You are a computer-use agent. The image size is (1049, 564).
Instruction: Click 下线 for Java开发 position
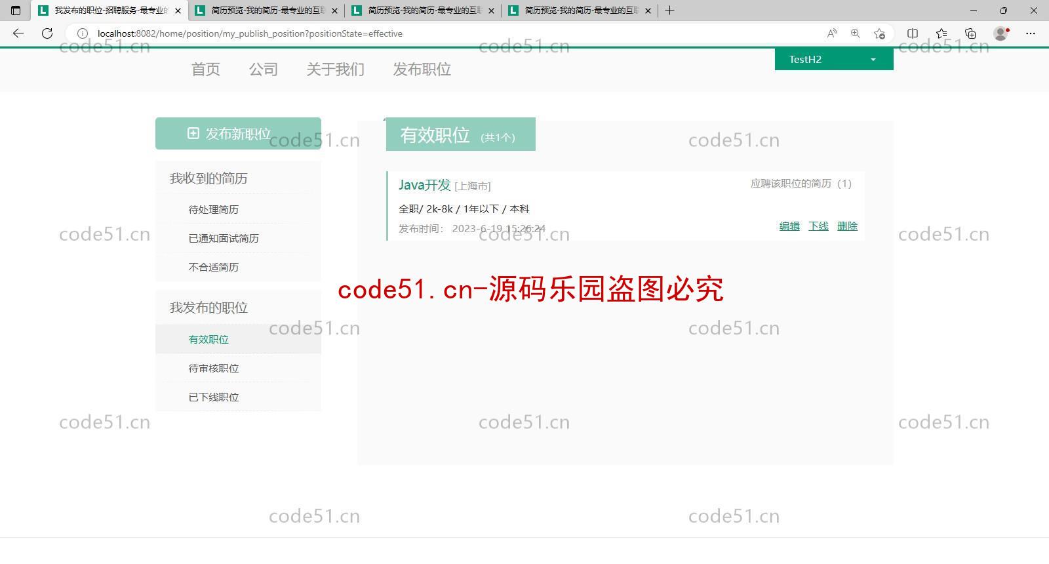[818, 226]
